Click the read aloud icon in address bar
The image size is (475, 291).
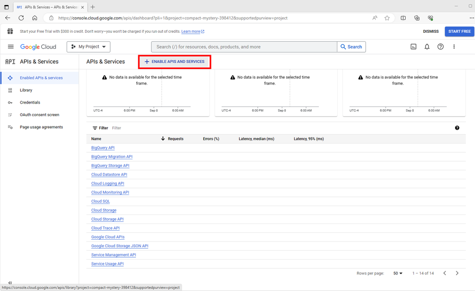pyautogui.click(x=375, y=18)
